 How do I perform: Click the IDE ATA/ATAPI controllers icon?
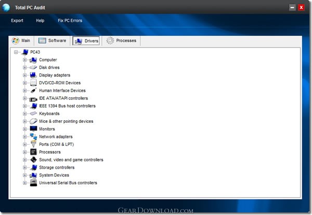tap(33, 99)
